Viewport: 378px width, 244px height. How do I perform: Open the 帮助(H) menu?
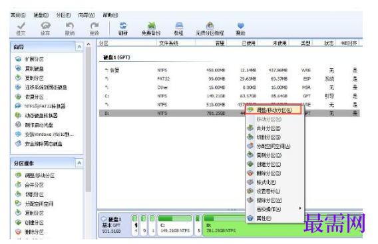[110, 15]
